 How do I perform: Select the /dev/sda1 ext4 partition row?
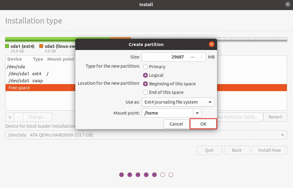(40, 73)
